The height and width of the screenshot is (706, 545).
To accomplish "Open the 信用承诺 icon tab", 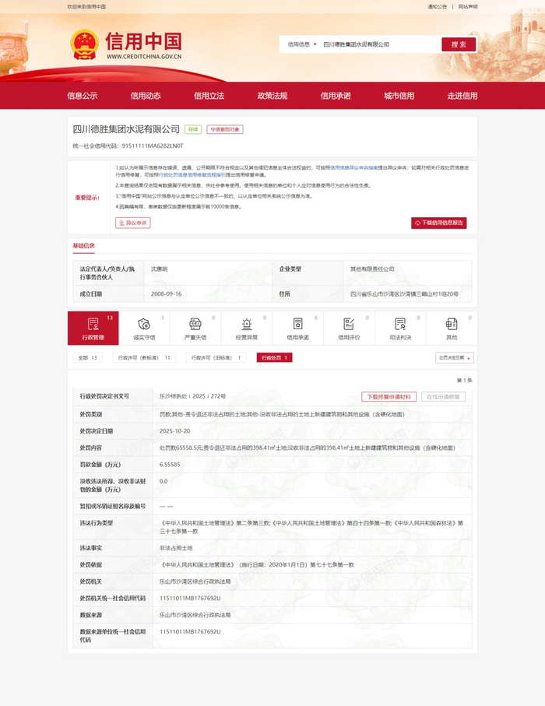I will click(x=297, y=328).
